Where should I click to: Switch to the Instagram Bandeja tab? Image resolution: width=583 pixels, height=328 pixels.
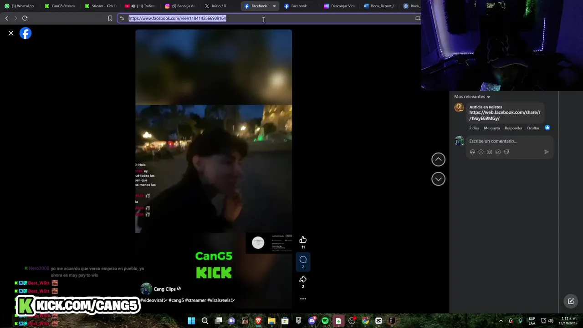click(180, 6)
